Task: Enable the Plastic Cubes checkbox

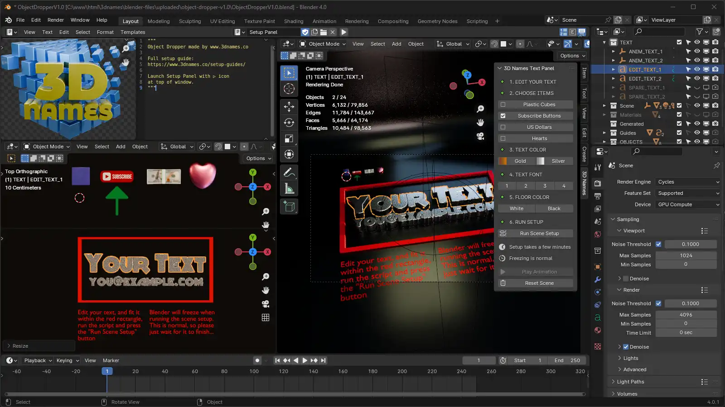Action: 503,104
